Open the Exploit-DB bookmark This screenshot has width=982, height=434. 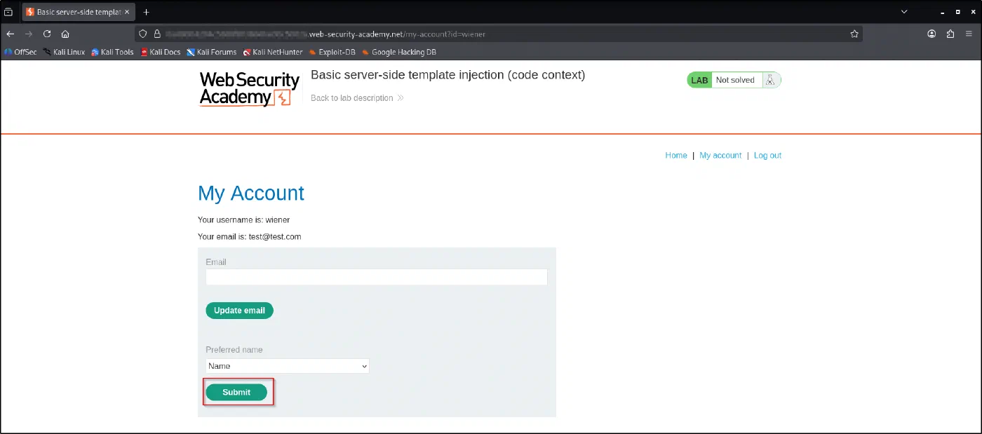pyautogui.click(x=334, y=52)
